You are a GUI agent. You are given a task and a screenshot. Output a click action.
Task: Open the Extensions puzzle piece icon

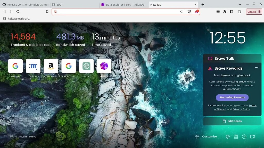point(225,12)
